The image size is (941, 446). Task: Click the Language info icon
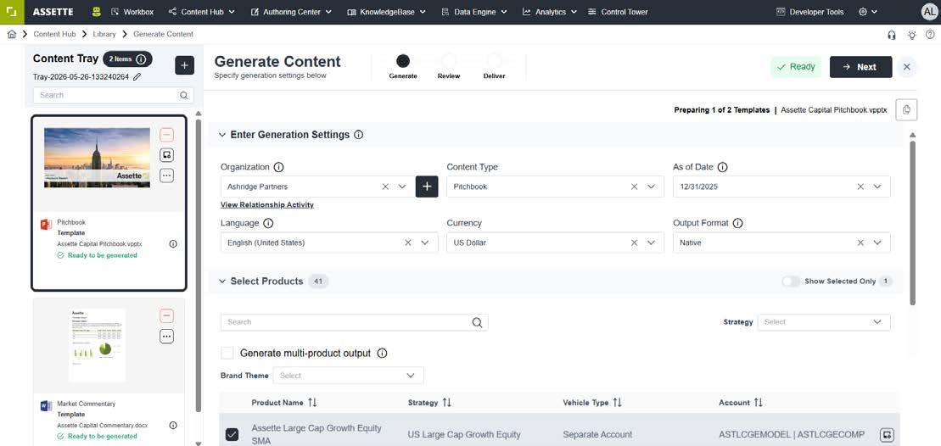point(268,223)
